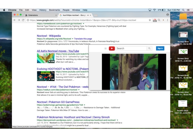
Task: Open the Edit menu
Action: tap(27, 10)
